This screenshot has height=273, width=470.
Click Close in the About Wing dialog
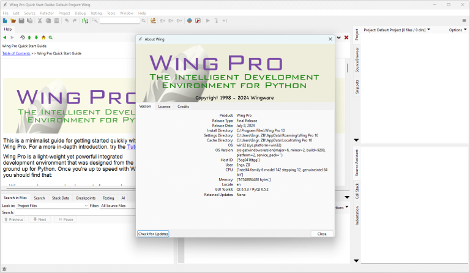(322, 234)
